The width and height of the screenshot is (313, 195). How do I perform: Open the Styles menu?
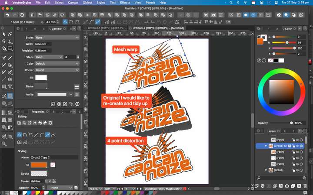101,3
